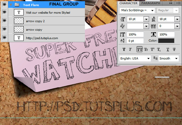182x125 pixels.
Task: Toggle Superscript style button
Action: pyautogui.click(x=152, y=49)
